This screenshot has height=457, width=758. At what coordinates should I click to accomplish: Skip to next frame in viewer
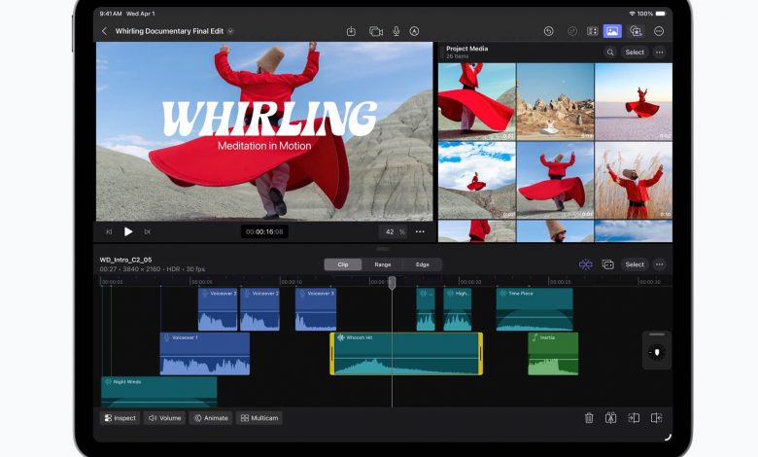[x=148, y=231]
